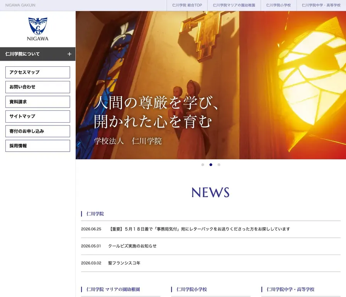Click the 仁川学院小学校 news heading
Image resolution: width=346 pixels, height=297 pixels.
(x=192, y=289)
